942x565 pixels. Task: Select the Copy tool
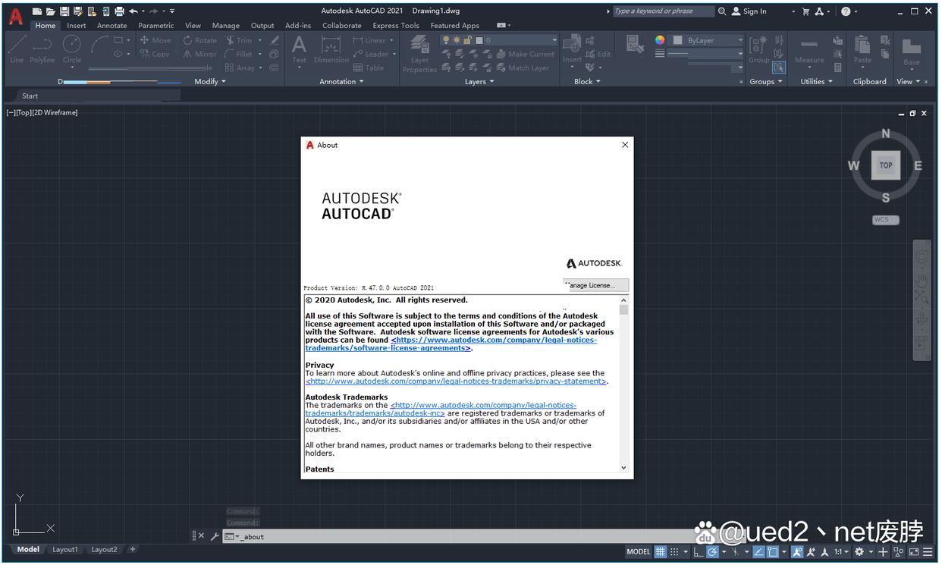155,54
